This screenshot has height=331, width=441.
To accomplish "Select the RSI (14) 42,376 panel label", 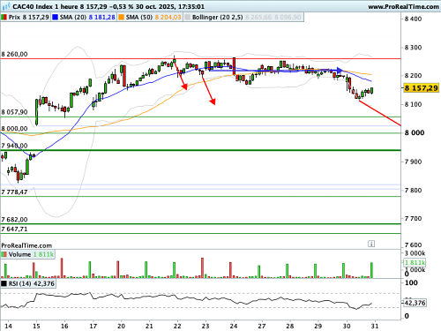I will point(32,283).
